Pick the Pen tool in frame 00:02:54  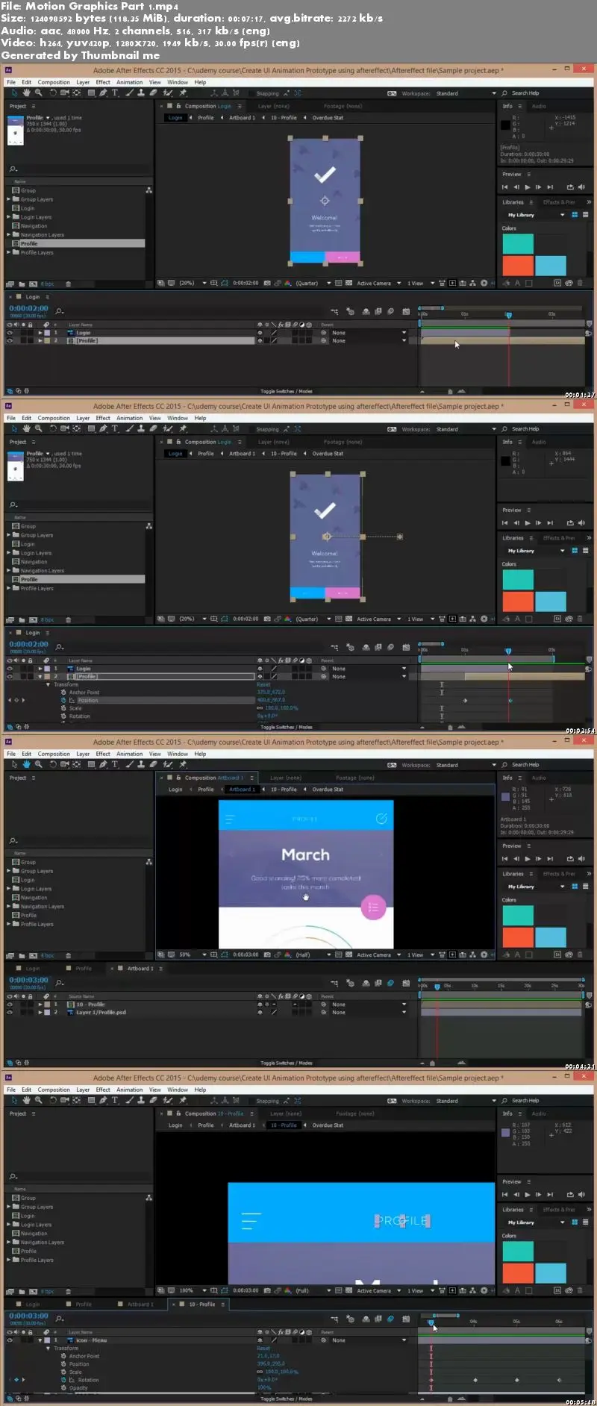pos(103,429)
